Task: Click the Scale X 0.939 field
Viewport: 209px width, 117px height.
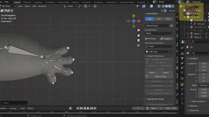Action: (204, 90)
